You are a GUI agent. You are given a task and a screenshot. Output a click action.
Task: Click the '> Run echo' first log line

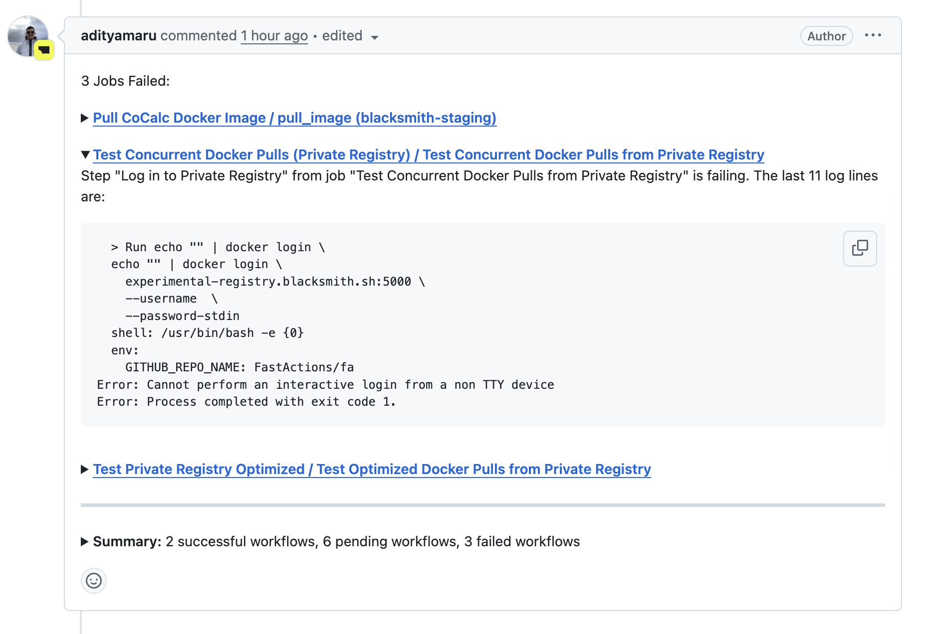(x=218, y=247)
